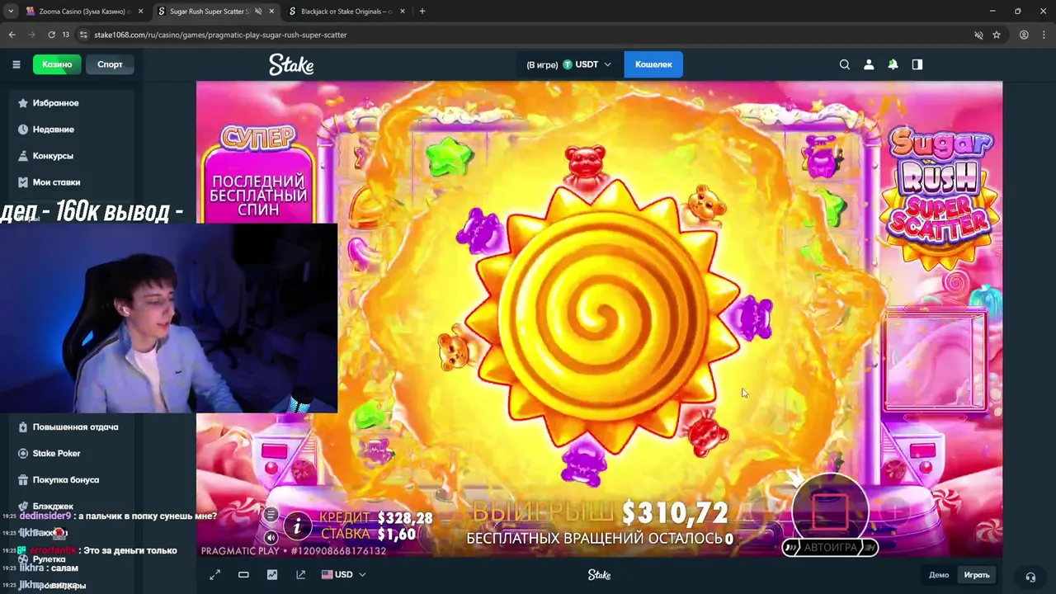The image size is (1056, 594).
Task: Stop the spin with red square button
Action: click(x=830, y=511)
